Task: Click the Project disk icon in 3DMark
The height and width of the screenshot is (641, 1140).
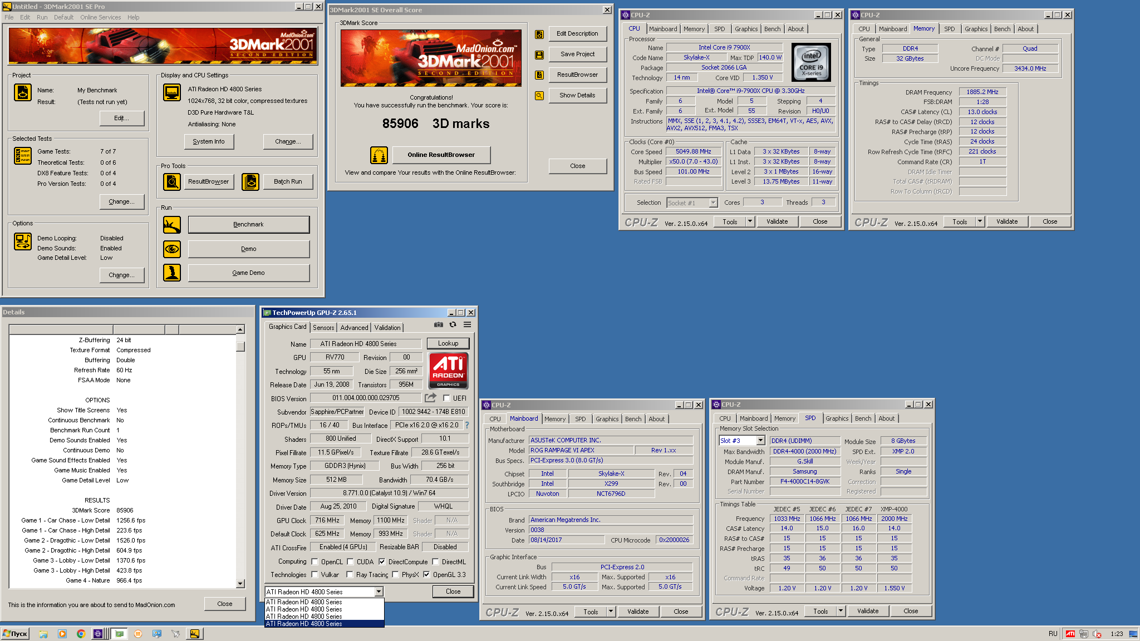Action: click(23, 92)
